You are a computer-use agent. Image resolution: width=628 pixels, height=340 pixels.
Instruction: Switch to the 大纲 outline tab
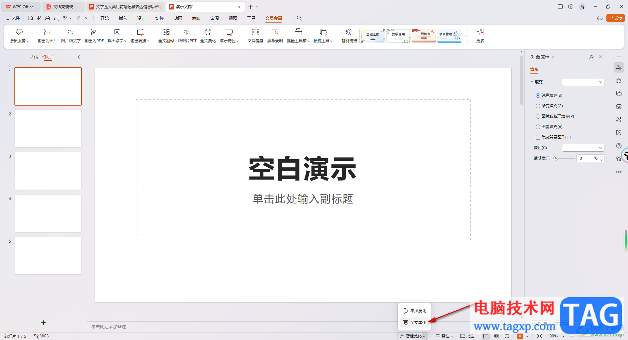pos(34,57)
